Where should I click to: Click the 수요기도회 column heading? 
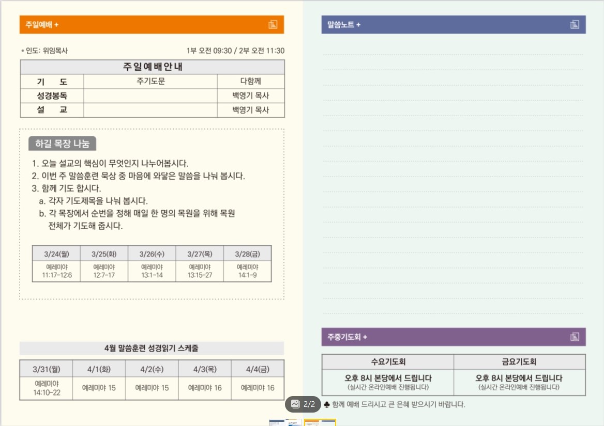pos(388,361)
